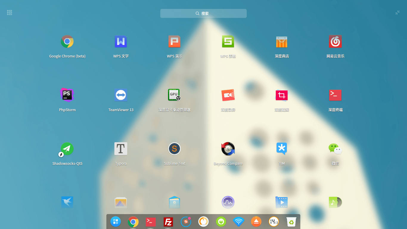Open Shadowsocks-Qt5
The height and width of the screenshot is (229, 407).
point(67,149)
